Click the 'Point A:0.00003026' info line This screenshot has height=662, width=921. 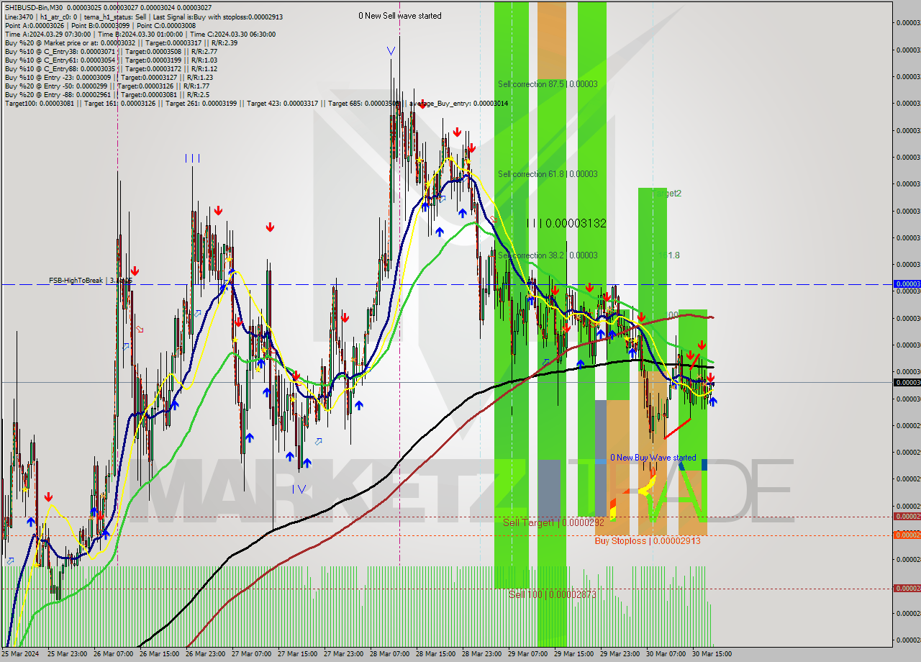tap(100, 24)
